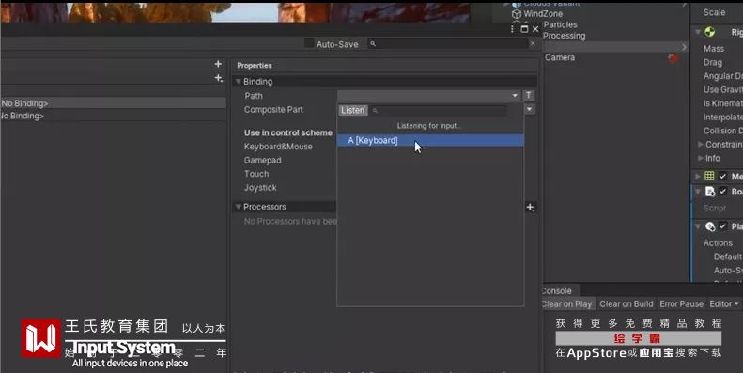
Task: Click the Player Input component icon
Action: pos(710,226)
